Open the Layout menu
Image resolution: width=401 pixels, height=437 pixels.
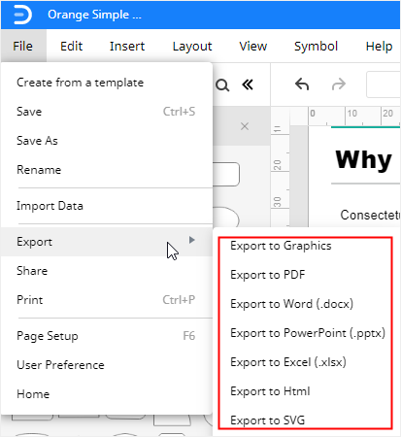(192, 46)
